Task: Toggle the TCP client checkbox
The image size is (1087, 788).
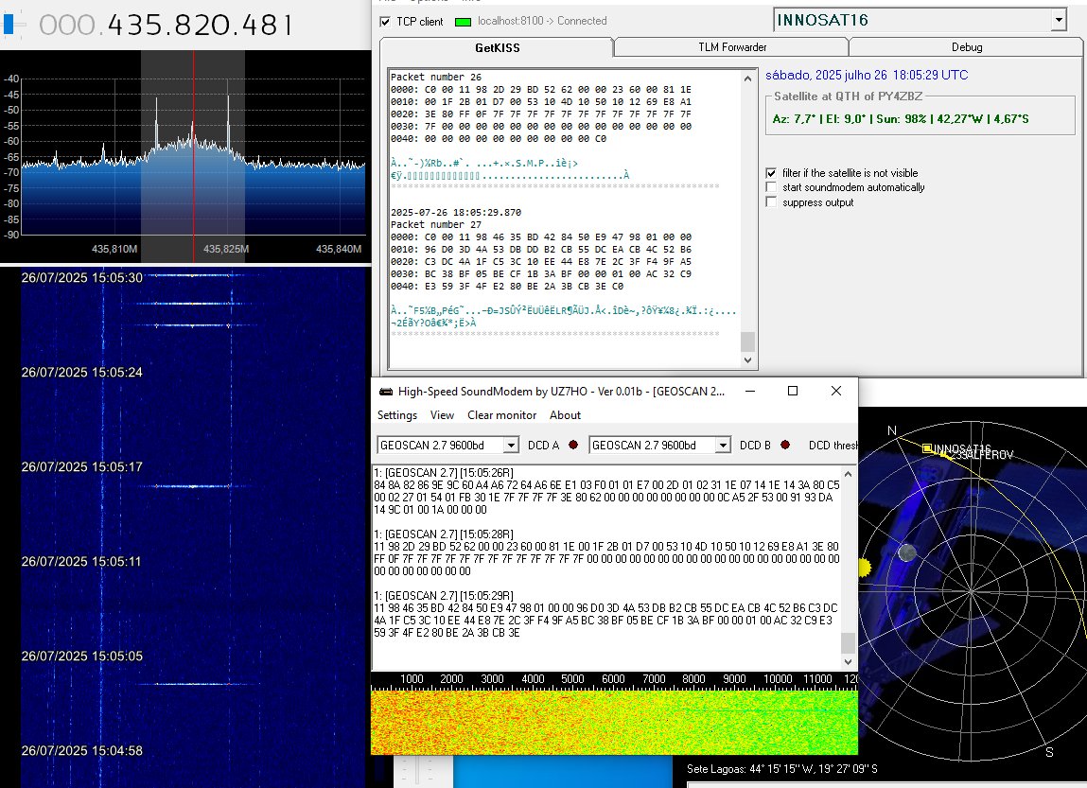Action: tap(385, 22)
